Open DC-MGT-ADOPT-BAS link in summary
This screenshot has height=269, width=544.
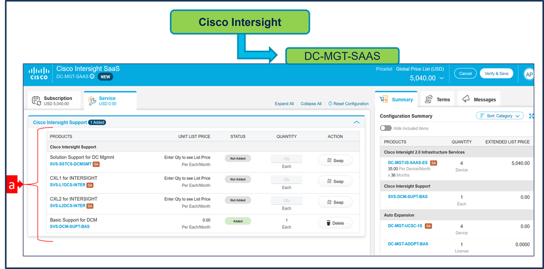tap(408, 244)
